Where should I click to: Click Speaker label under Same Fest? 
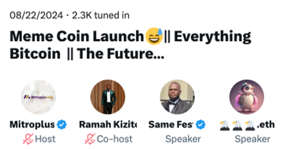pyautogui.click(x=183, y=139)
